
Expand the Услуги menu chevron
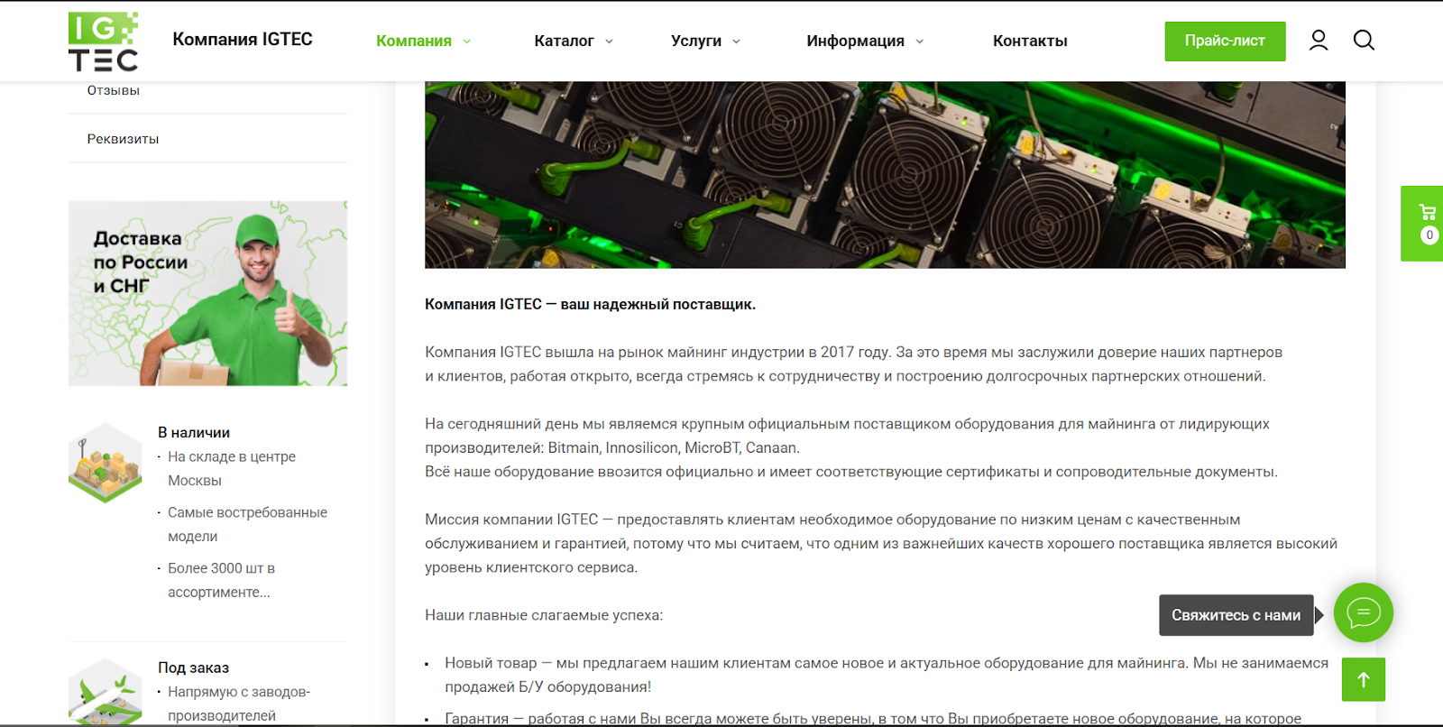click(736, 41)
